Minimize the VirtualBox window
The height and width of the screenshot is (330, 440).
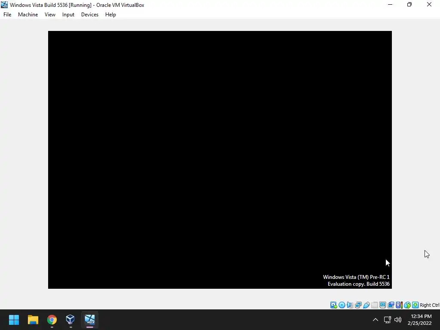[x=390, y=5]
